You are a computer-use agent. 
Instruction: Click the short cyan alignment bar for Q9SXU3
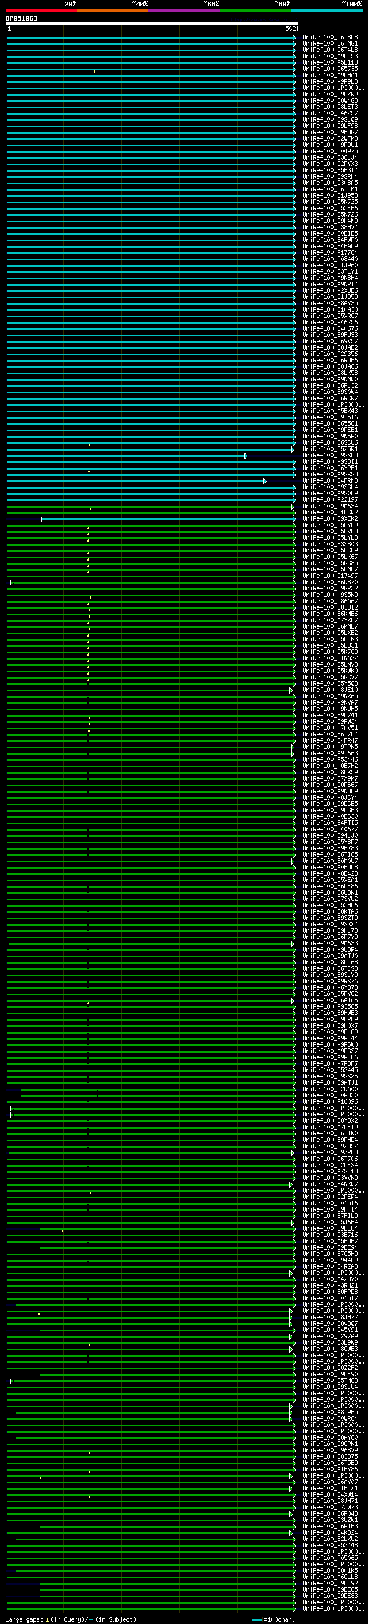[x=126, y=456]
